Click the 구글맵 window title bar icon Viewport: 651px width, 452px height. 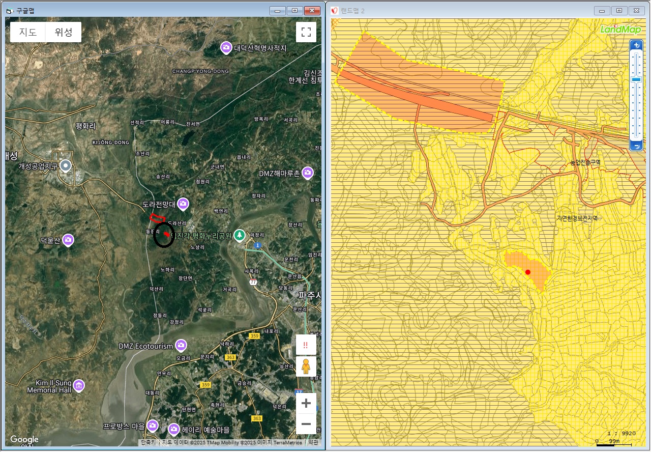[10, 11]
